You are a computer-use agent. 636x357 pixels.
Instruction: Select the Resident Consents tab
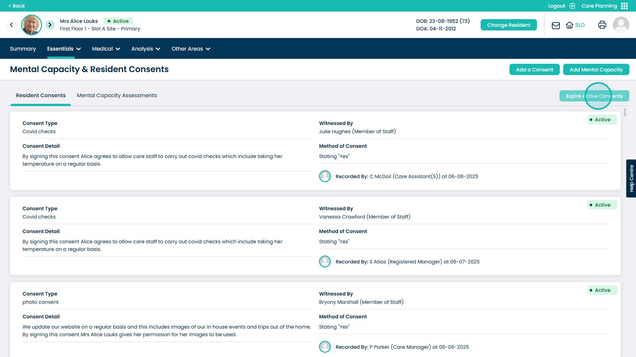click(x=41, y=96)
